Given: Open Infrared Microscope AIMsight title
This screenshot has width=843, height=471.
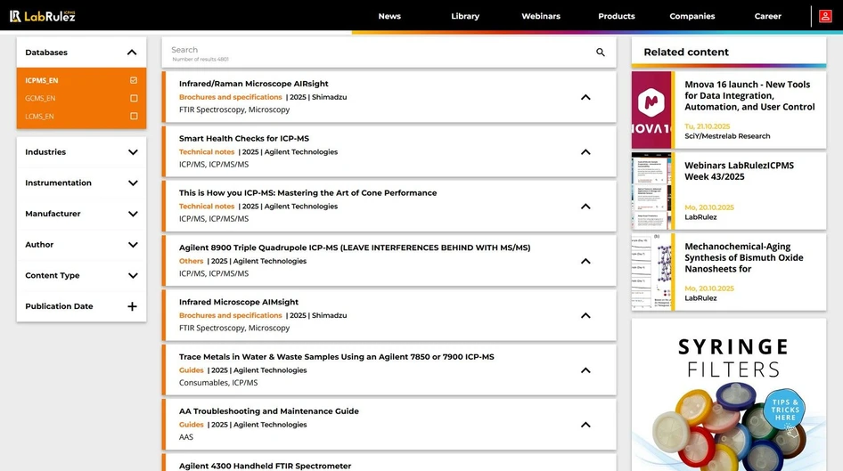Looking at the screenshot, I should click(239, 302).
